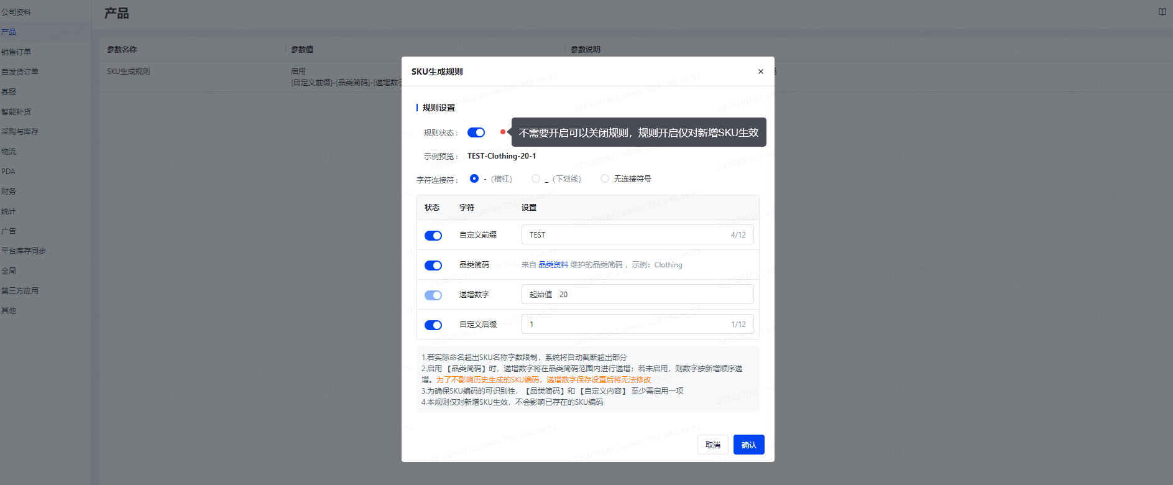1173x485 pixels.
Task: Open 物流 in the sidebar
Action: (9, 151)
